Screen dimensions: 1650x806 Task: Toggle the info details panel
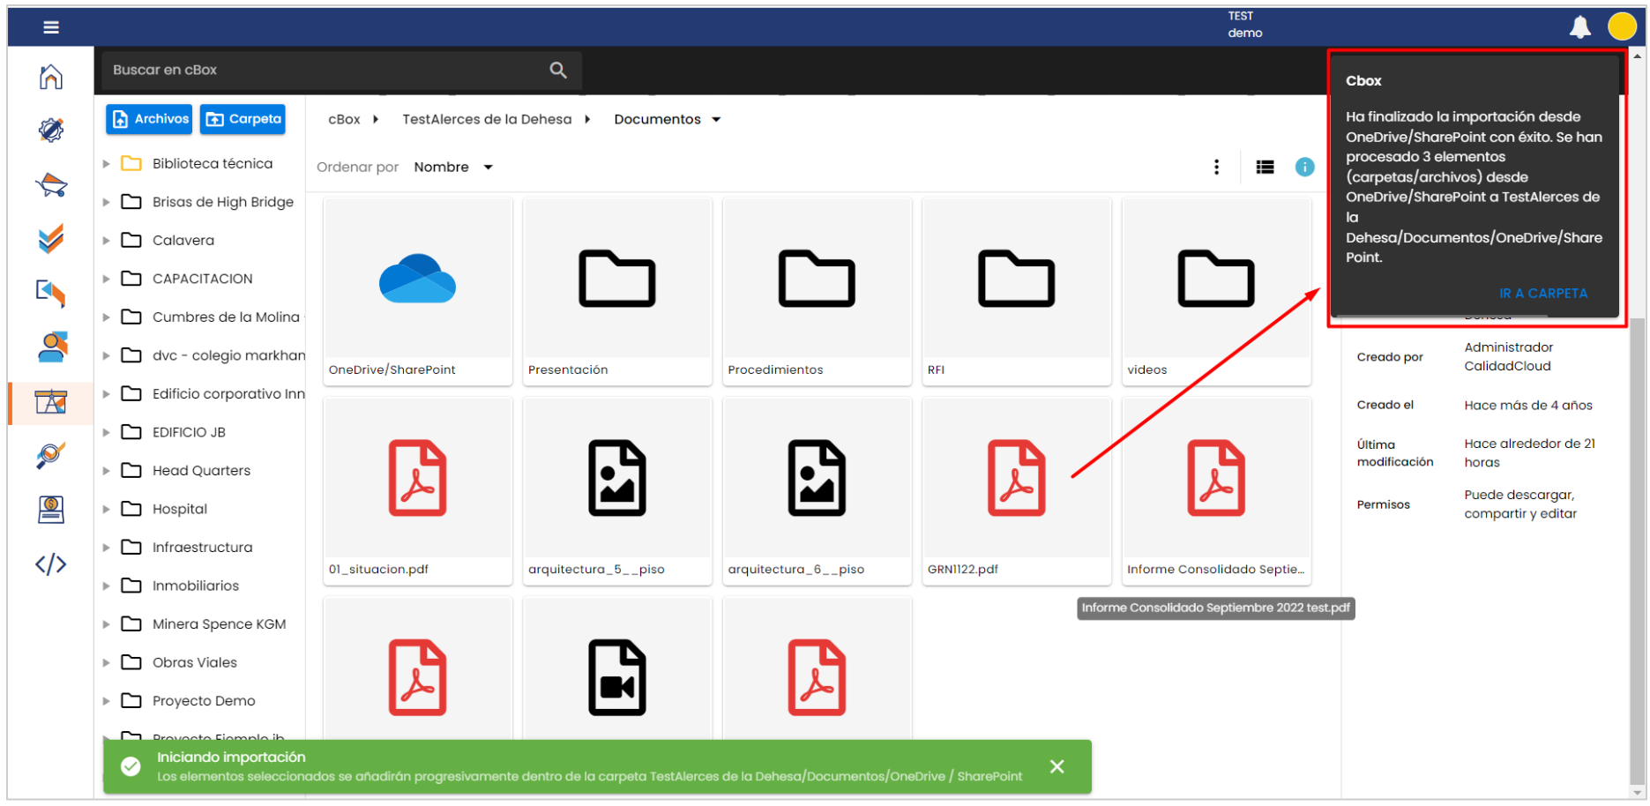pos(1305,167)
